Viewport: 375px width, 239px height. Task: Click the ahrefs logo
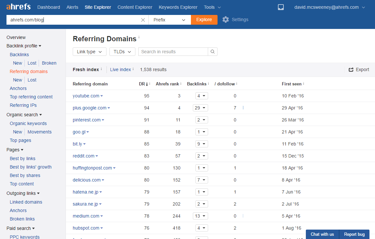click(19, 7)
